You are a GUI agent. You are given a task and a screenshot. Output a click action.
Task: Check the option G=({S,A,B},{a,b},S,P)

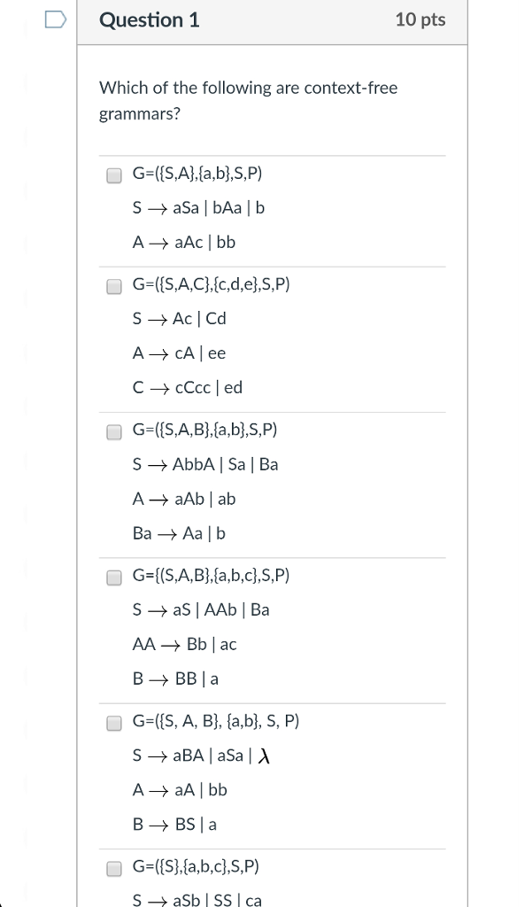113,431
